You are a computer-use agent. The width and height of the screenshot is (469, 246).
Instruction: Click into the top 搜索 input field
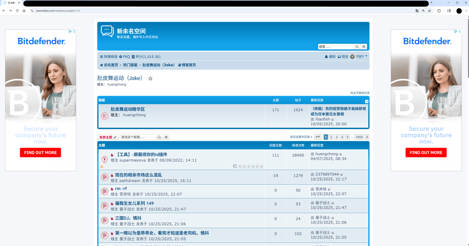[336, 46]
